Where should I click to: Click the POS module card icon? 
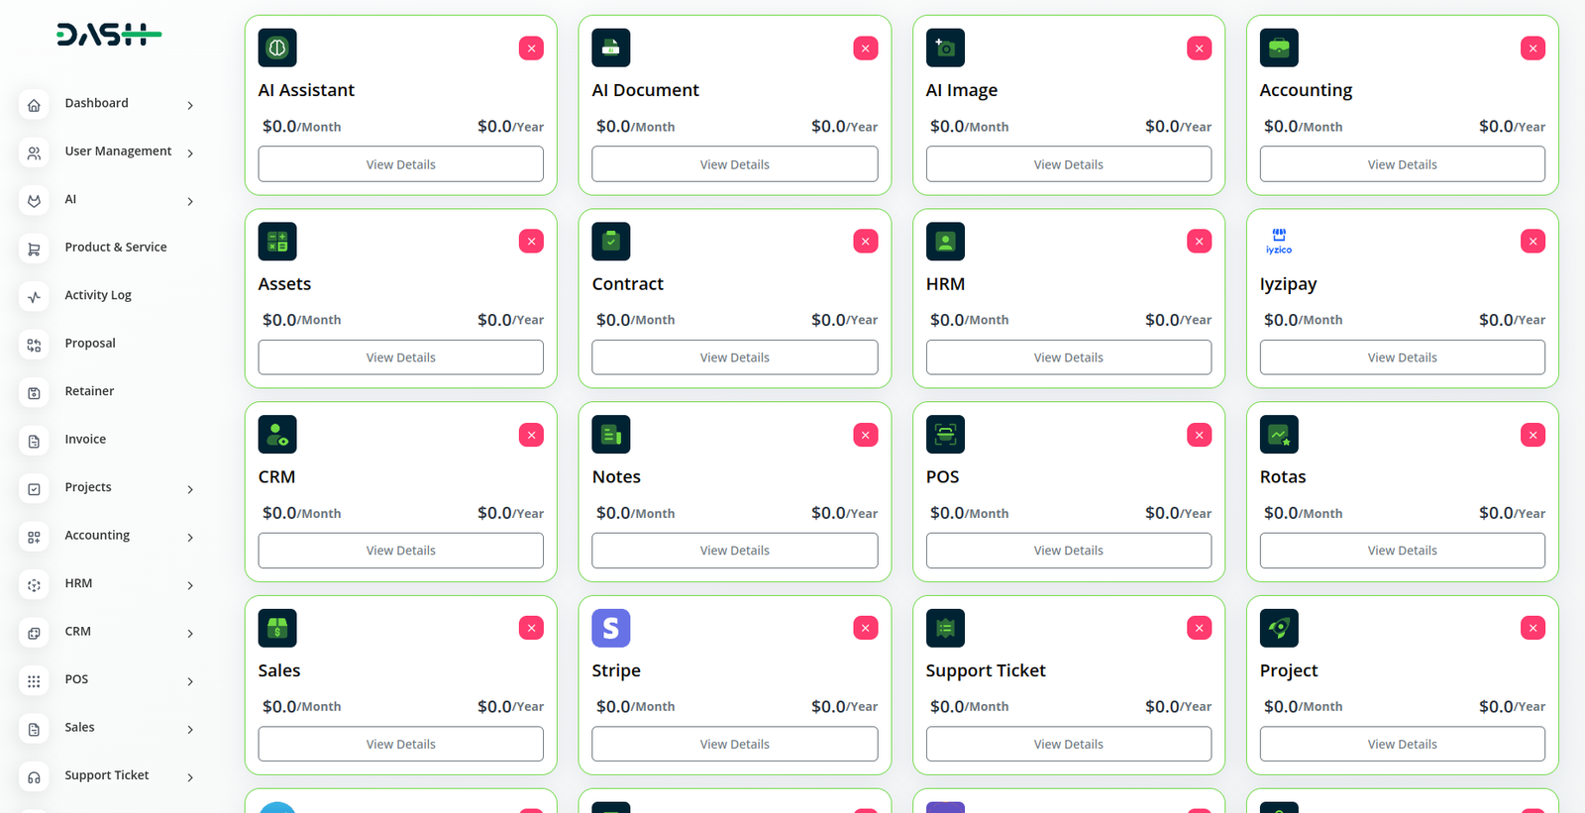tap(945, 435)
